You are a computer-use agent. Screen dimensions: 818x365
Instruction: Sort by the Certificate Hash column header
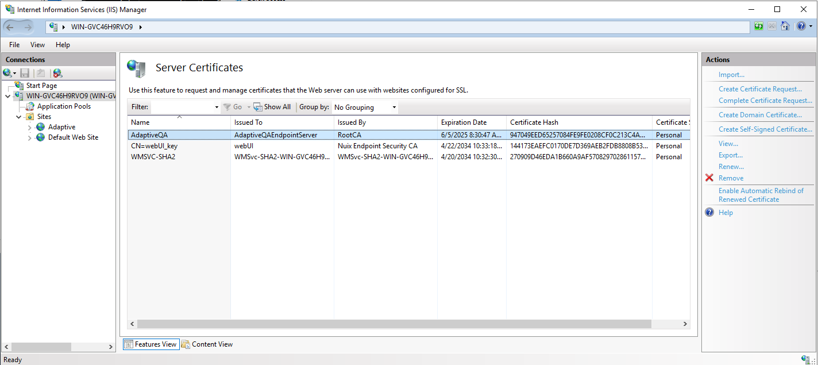579,122
